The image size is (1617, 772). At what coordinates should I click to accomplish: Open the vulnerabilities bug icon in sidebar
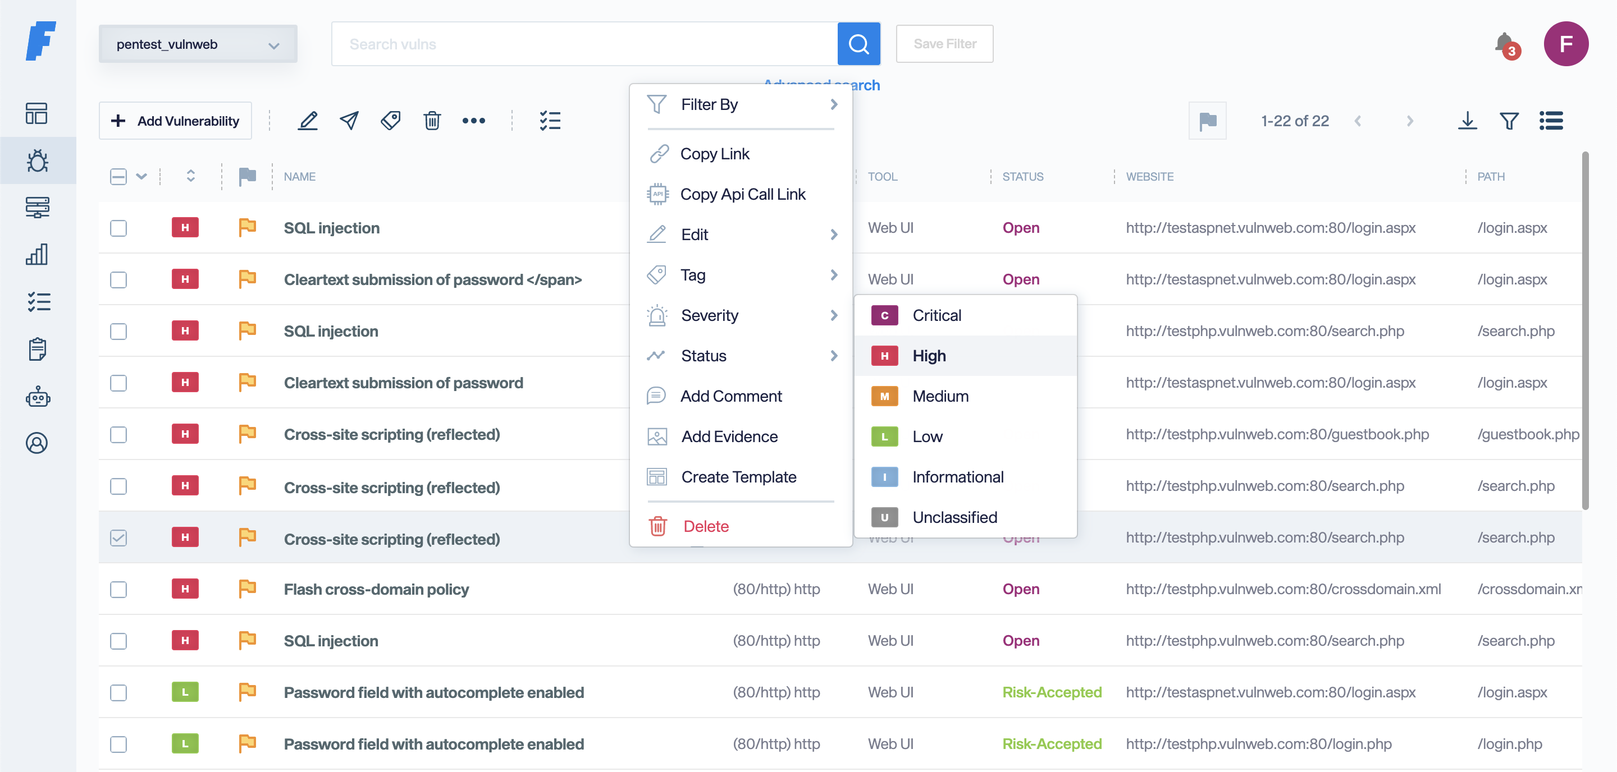click(37, 160)
